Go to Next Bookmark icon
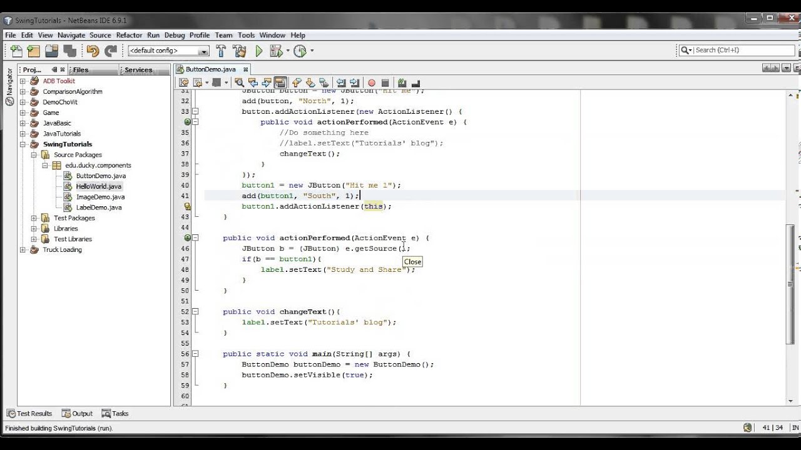 310,82
